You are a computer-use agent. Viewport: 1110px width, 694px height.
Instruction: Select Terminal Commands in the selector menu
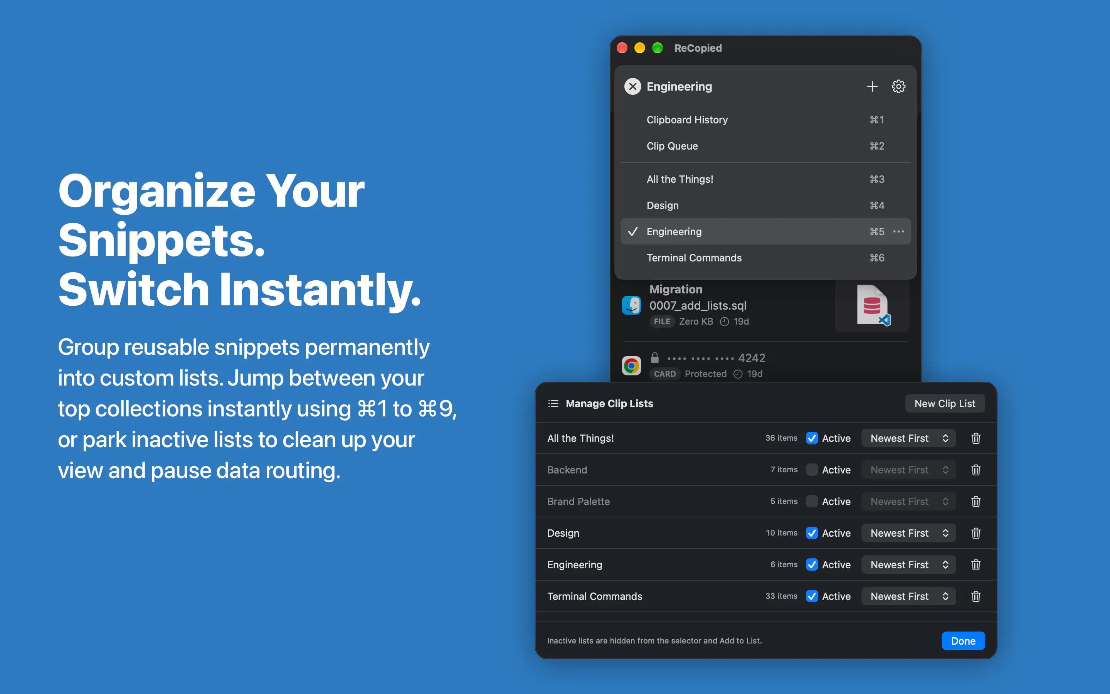[x=765, y=258]
